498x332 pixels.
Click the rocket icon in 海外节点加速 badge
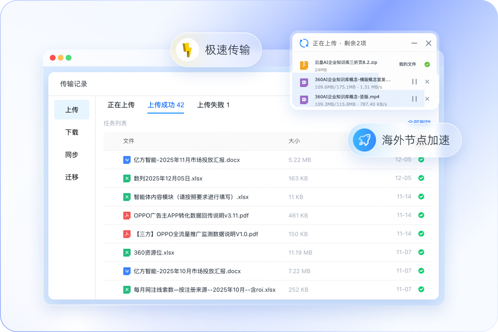click(x=364, y=140)
